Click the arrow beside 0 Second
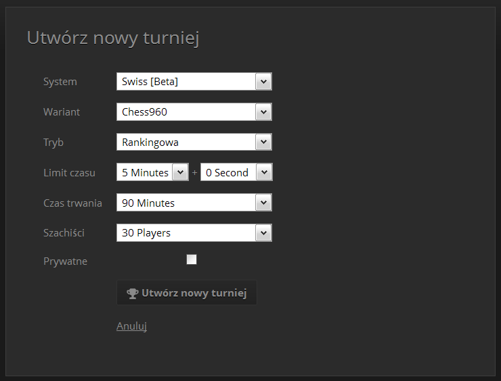Screen dimensions: 501x381 tap(264, 172)
